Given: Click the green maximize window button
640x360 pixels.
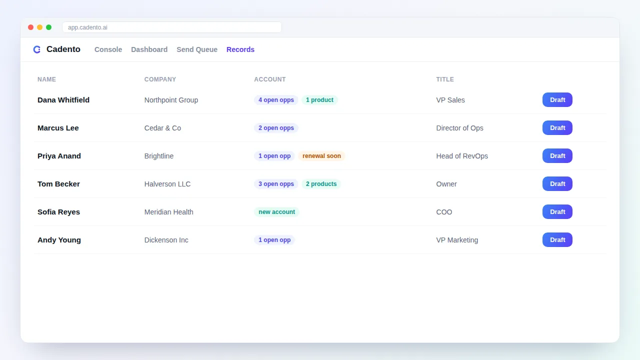Looking at the screenshot, I should point(49,27).
